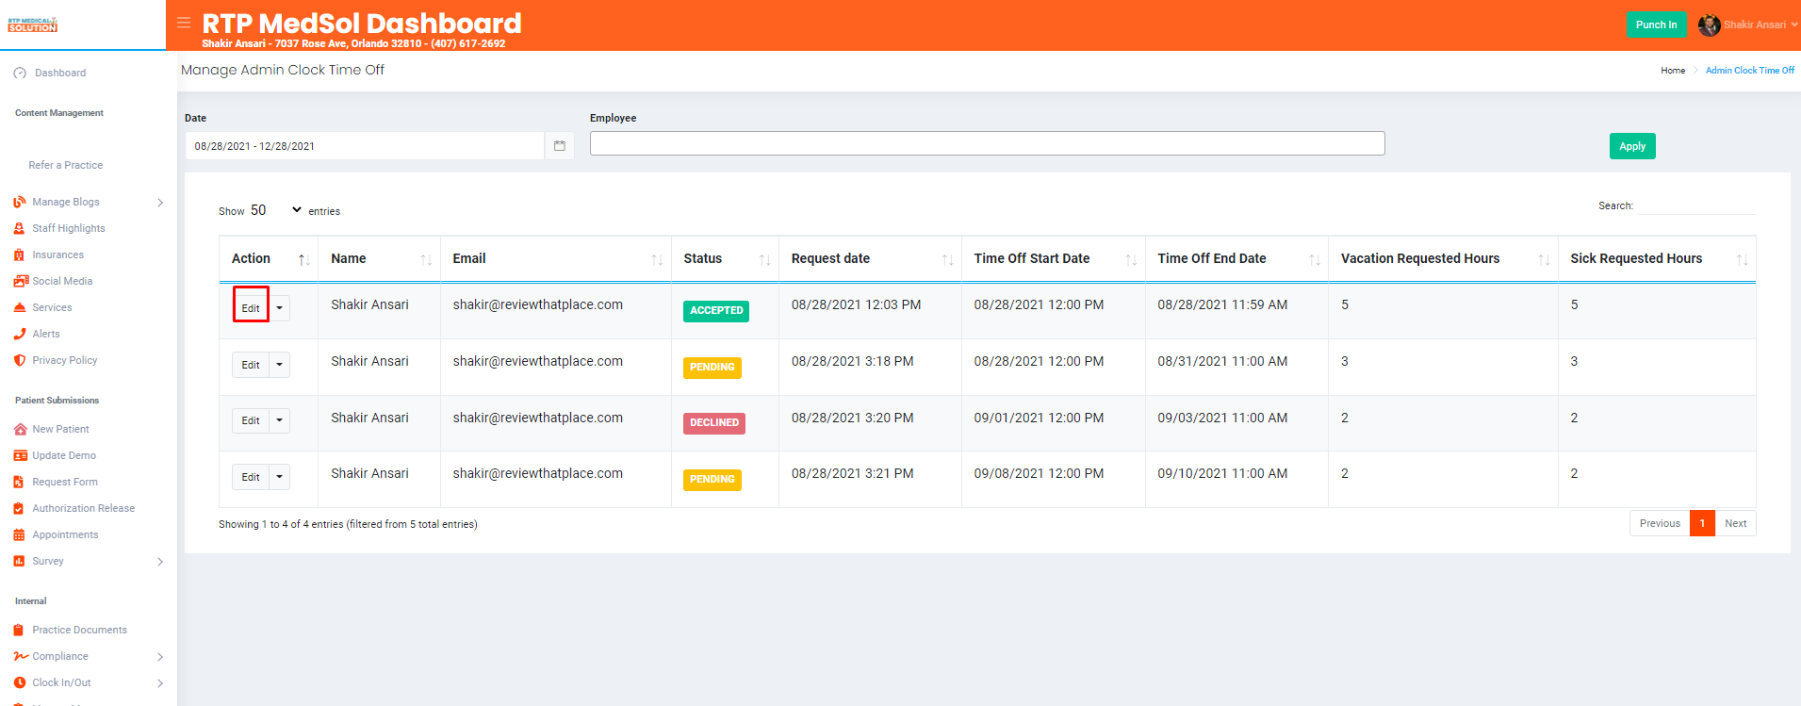This screenshot has height=706, width=1801.
Task: Click the Appointments calendar icon
Action: [x=19, y=534]
